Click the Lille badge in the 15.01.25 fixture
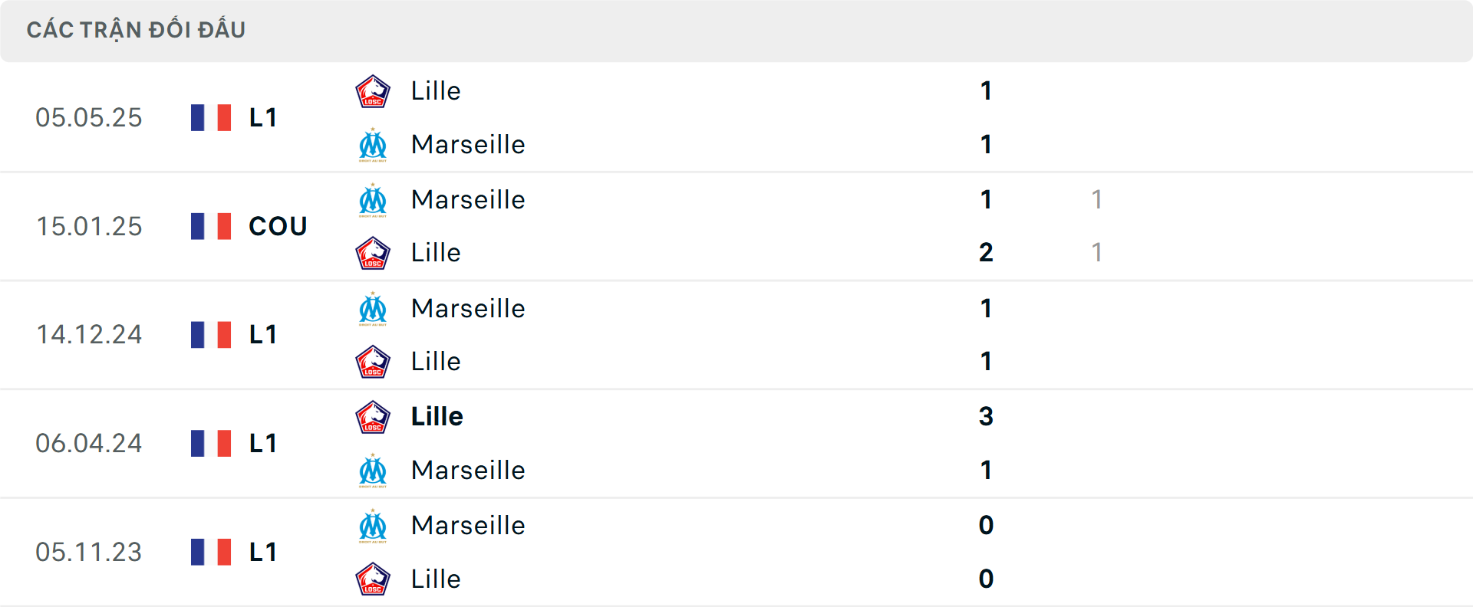1473x607 pixels. (373, 252)
